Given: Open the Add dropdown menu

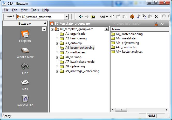Looking at the screenshot, I should (104, 17).
